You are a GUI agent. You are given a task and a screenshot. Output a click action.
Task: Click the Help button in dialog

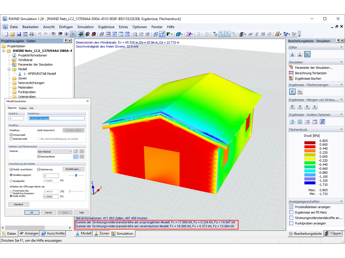point(82,212)
